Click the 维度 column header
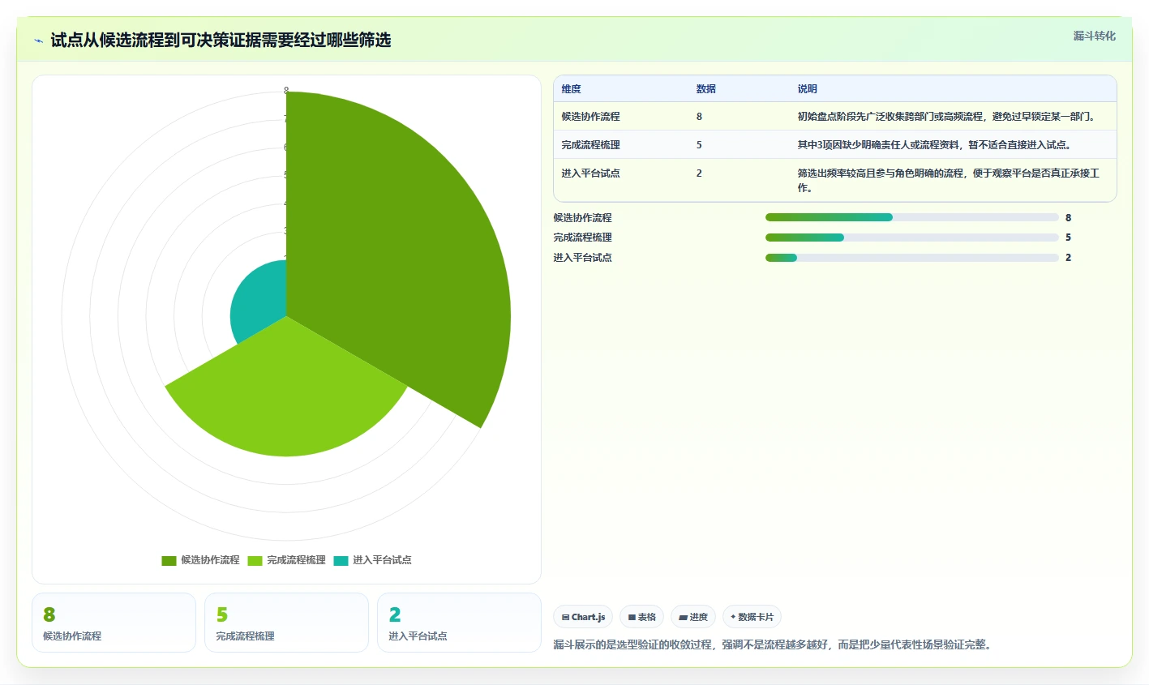 point(571,89)
